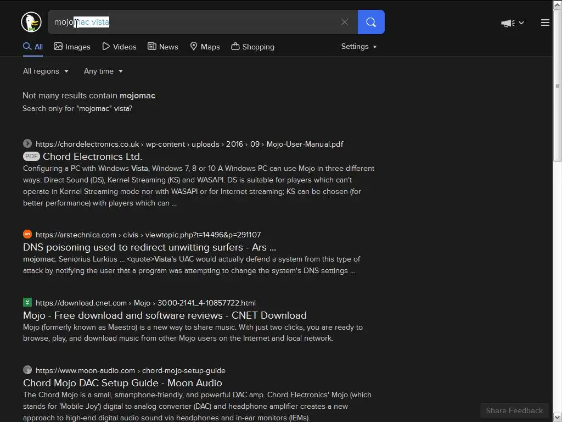The width and height of the screenshot is (562, 422).
Task: Click the bold mojomac text in notice
Action: pos(137,96)
